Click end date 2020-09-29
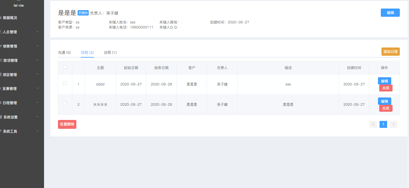 pos(161,84)
